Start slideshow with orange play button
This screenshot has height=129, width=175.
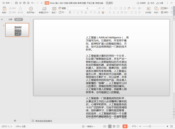tap(125, 126)
